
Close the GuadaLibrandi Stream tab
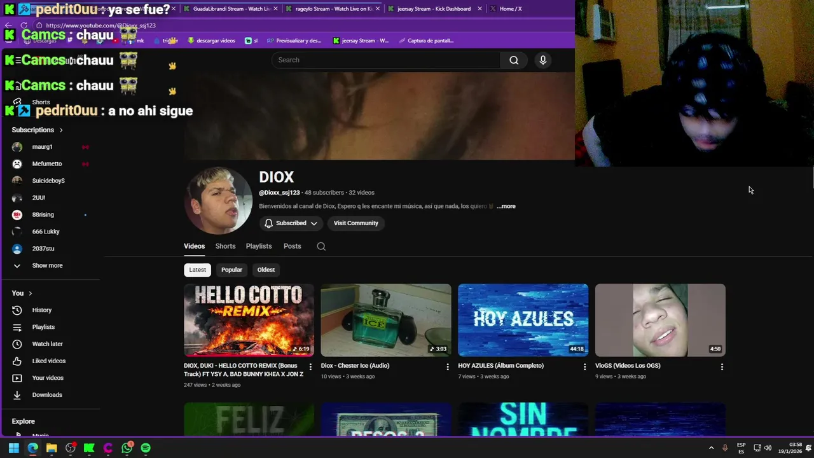[x=275, y=9]
